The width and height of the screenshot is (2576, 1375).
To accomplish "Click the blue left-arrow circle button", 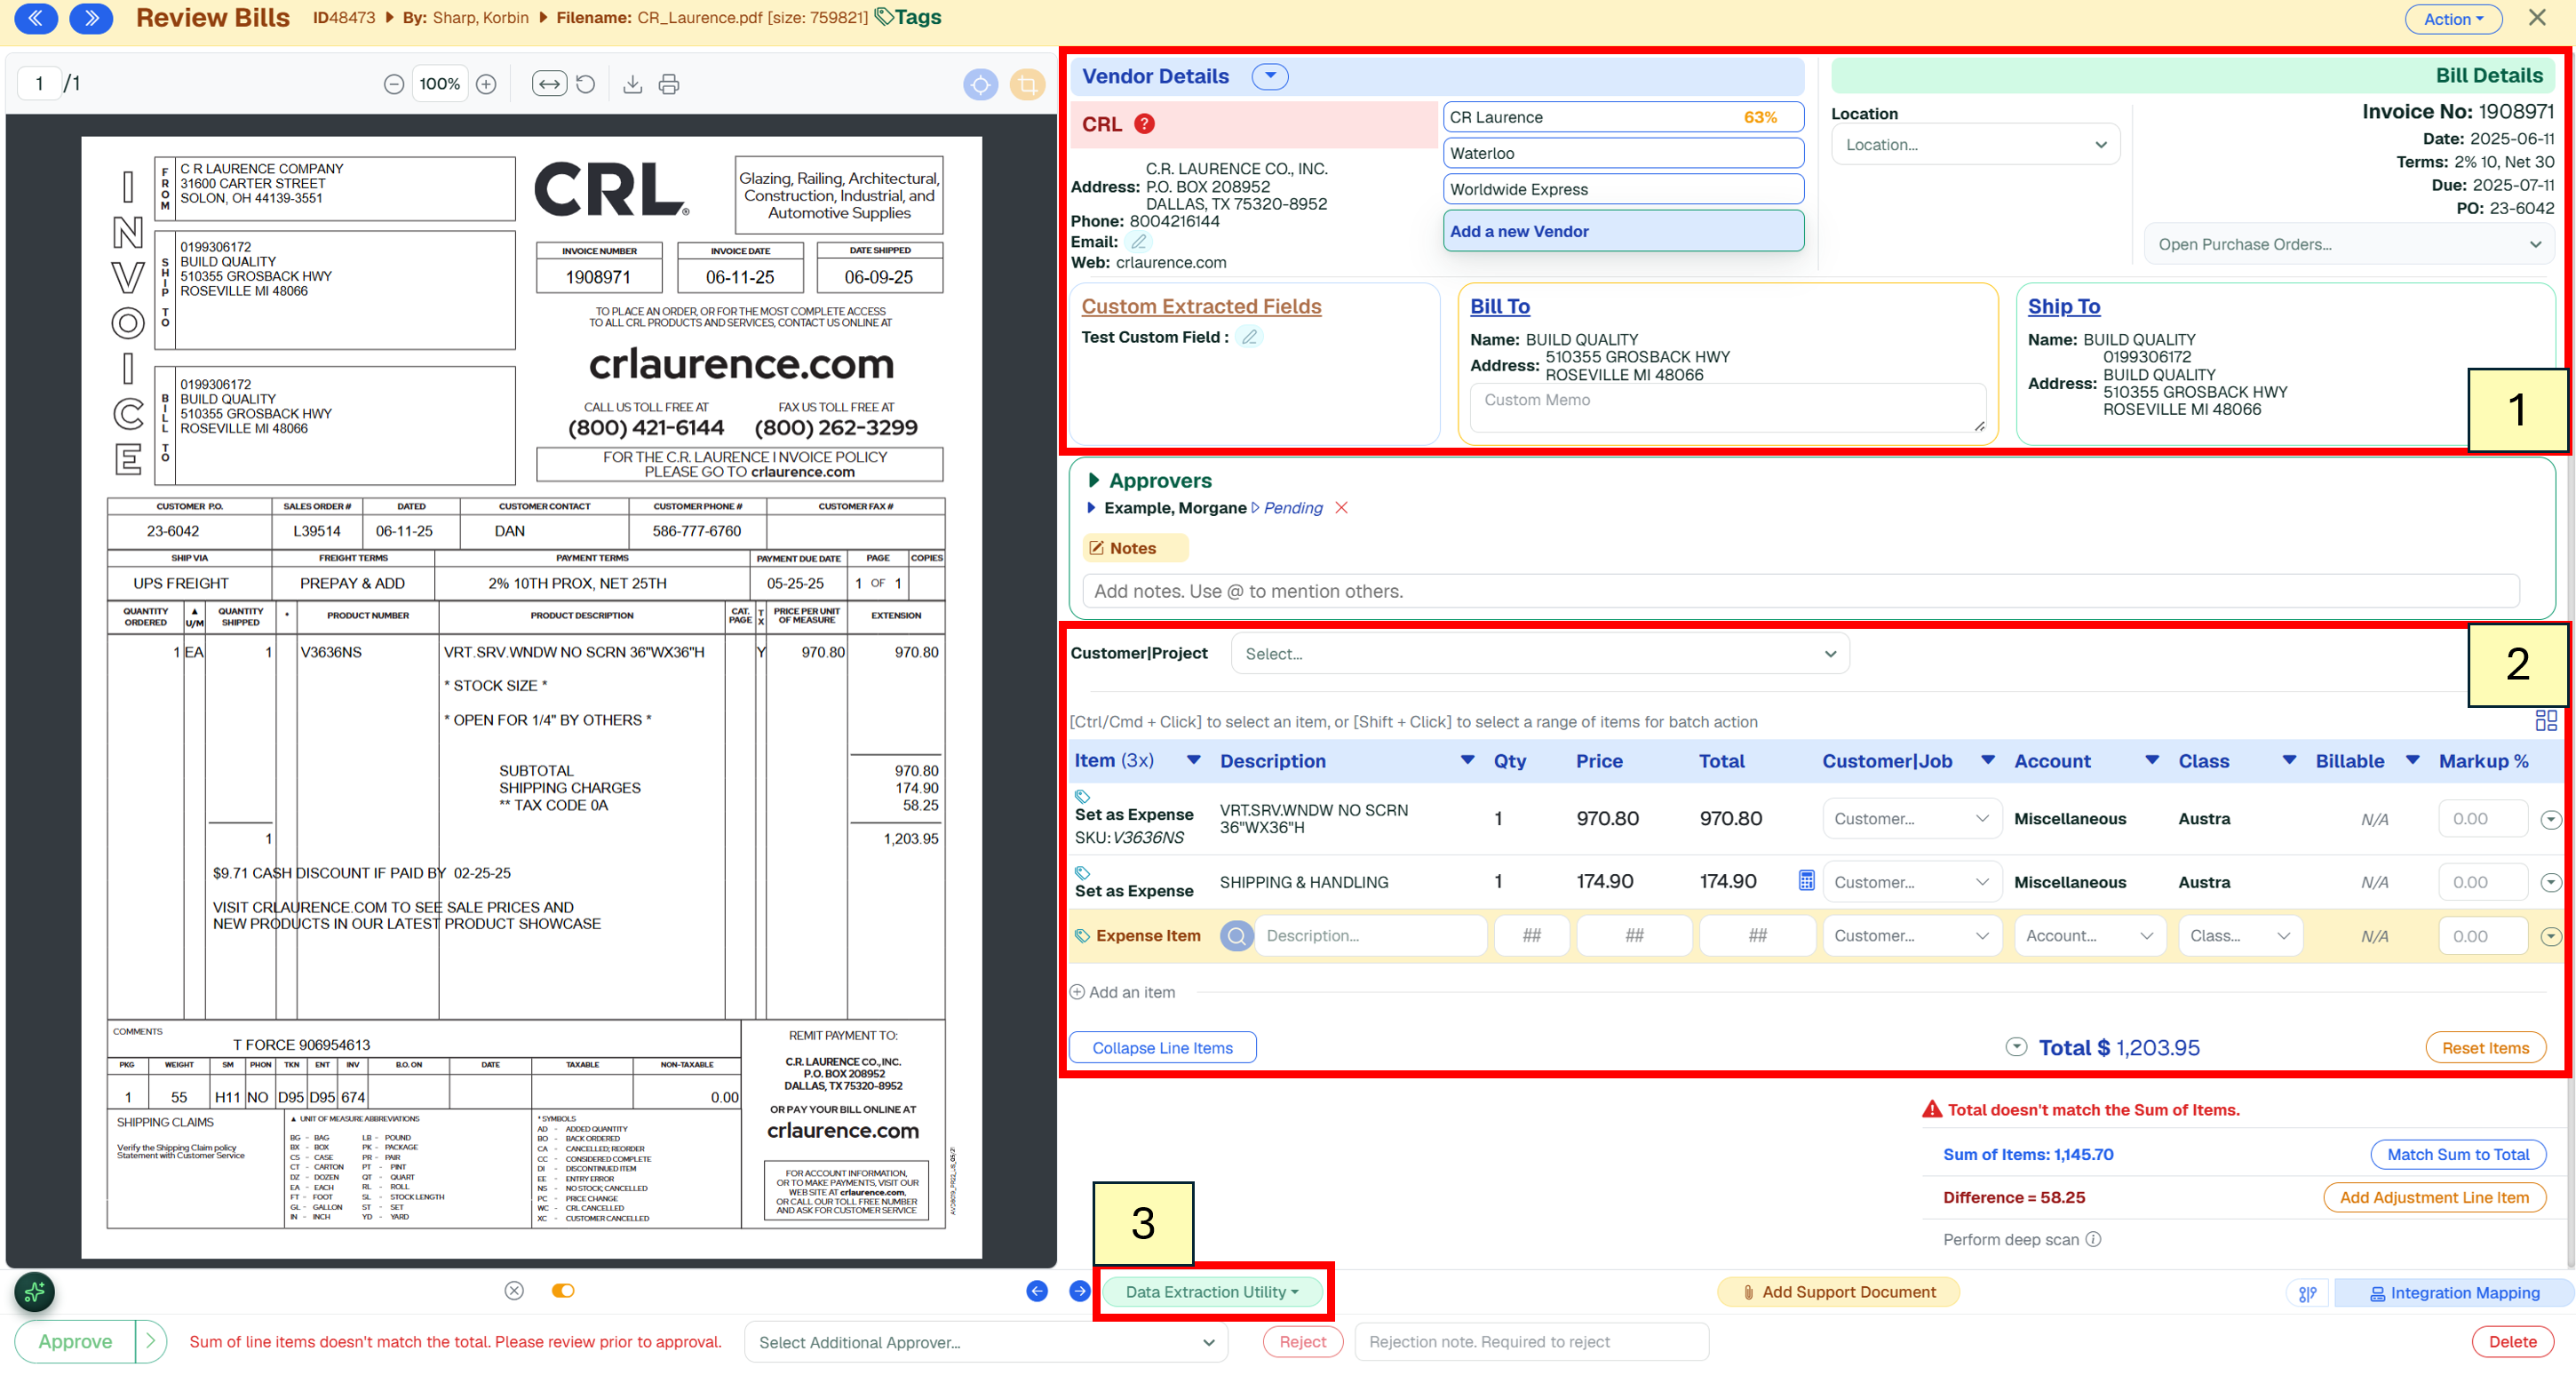I will [1037, 1291].
